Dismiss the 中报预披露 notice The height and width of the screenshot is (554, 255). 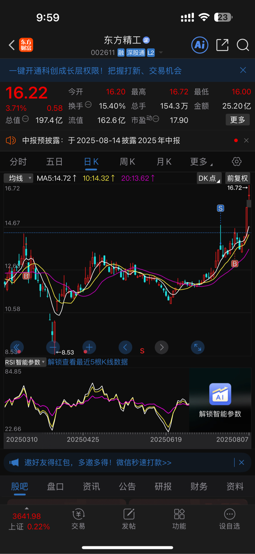246,140
